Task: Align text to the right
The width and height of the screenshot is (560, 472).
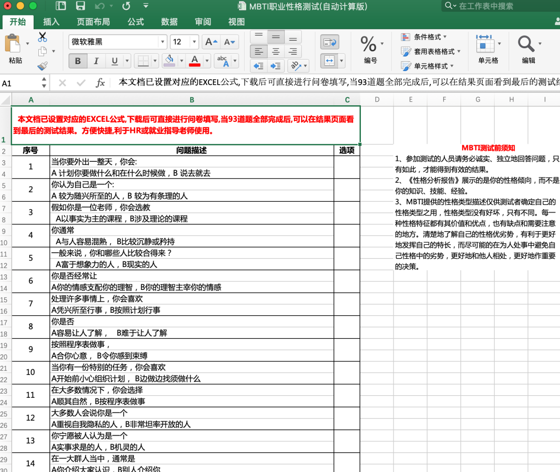Action: [x=293, y=51]
